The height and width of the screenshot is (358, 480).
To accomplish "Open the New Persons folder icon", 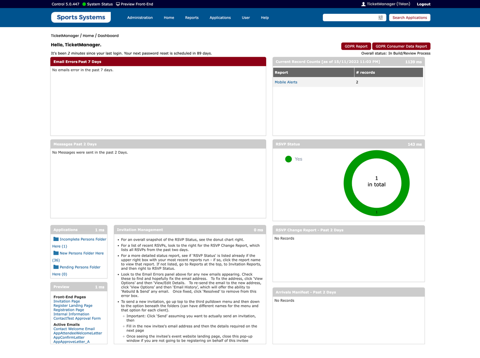I will (56, 253).
